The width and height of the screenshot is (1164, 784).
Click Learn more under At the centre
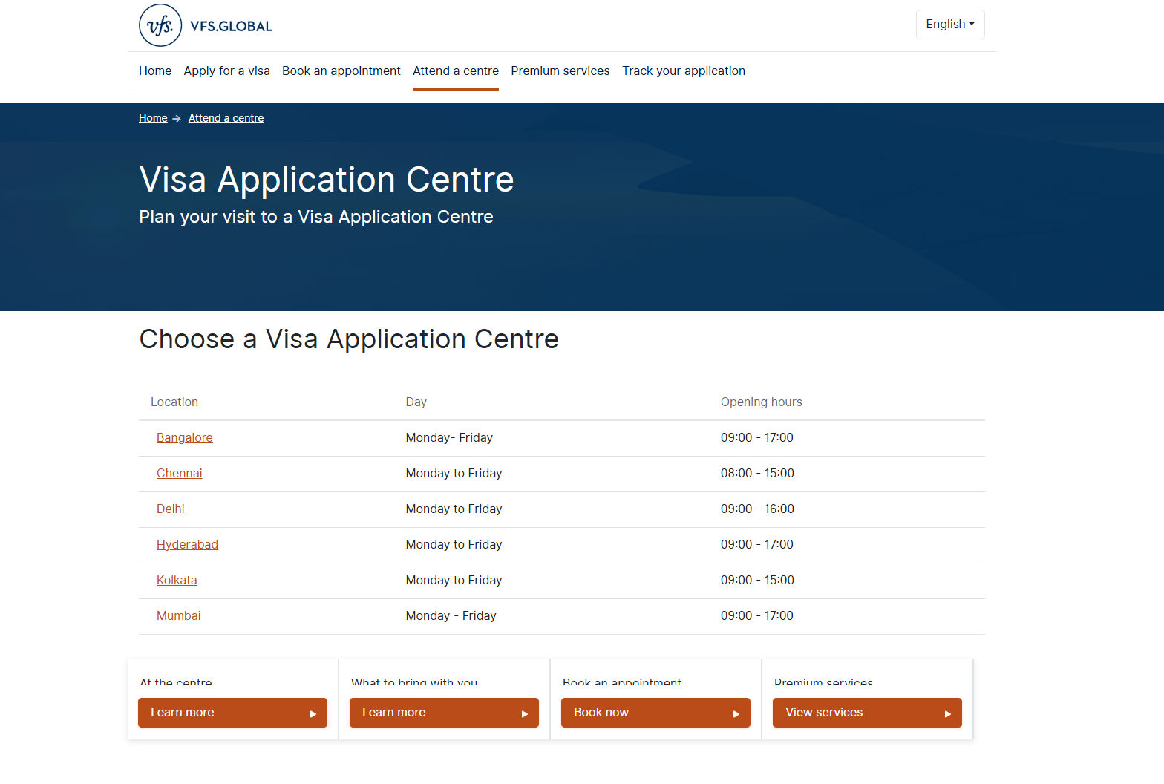tap(232, 713)
